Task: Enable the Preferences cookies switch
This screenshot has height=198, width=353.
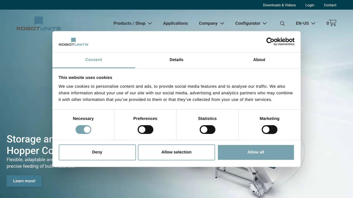Action: click(145, 130)
